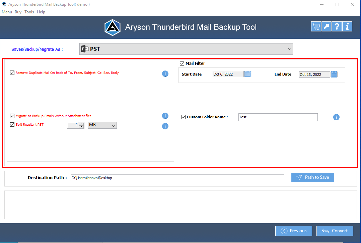Open the Tools menu
361x243 pixels.
tap(29, 12)
